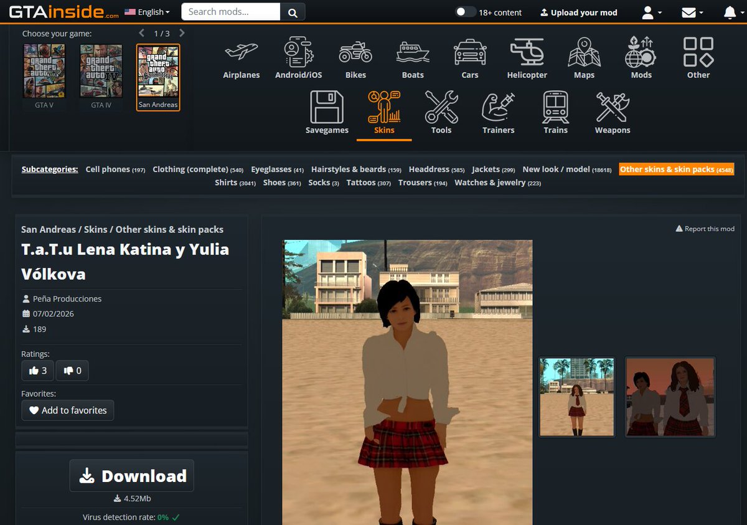Open Cell phones subcategory
The height and width of the screenshot is (525, 747).
tap(115, 169)
